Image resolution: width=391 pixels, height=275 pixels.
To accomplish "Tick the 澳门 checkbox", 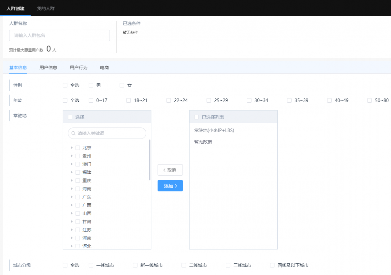I will click(78, 164).
